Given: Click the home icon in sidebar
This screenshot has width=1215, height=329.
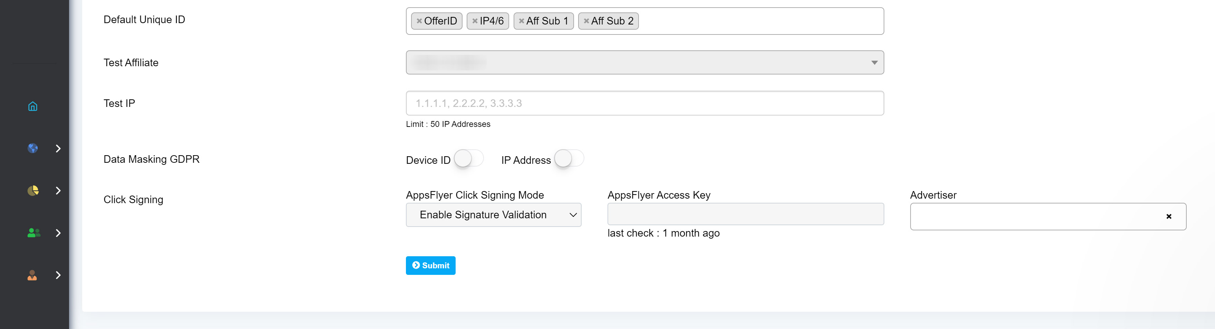Looking at the screenshot, I should (x=32, y=106).
